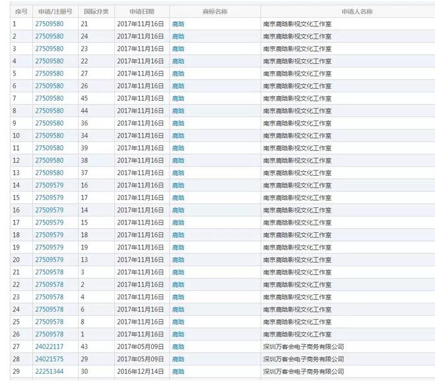Open number 27509578 link in class 4 row
Image resolution: width=435 pixels, height=387 pixels.
click(x=49, y=297)
